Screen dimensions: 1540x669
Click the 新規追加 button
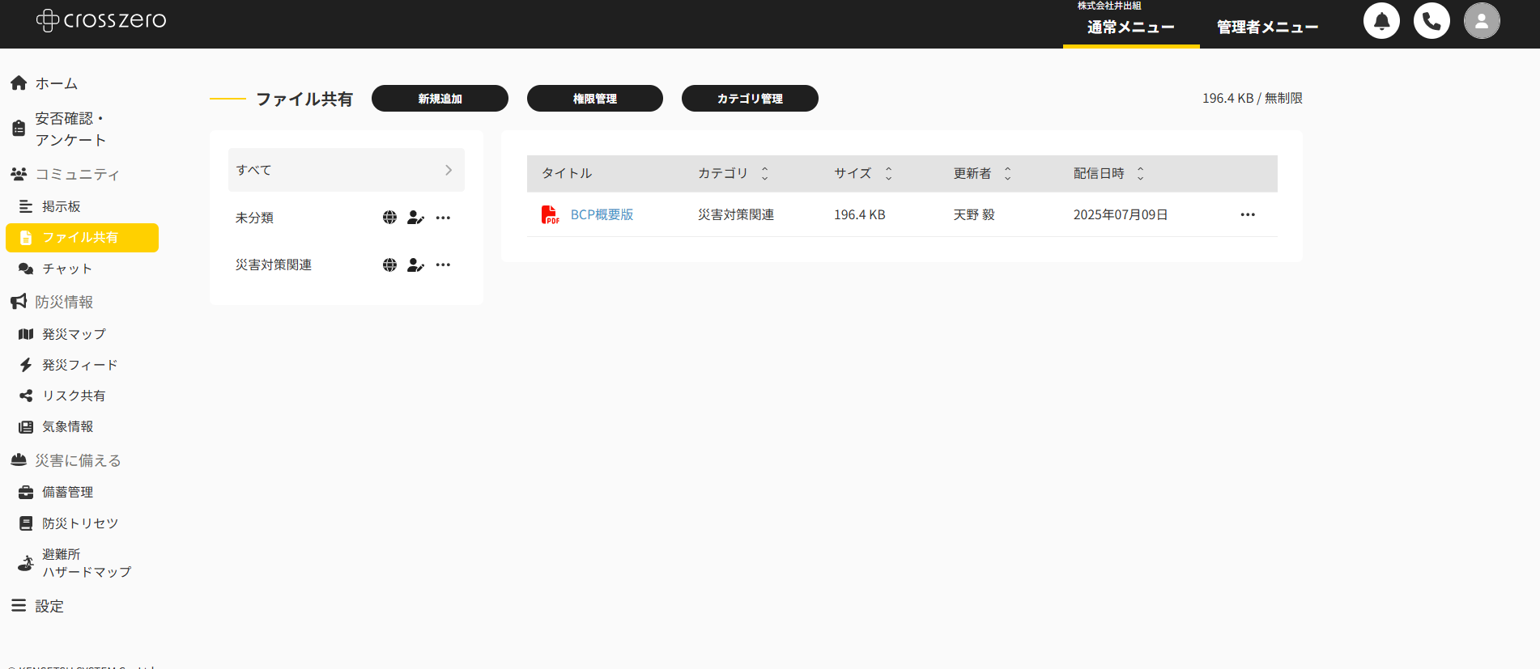(440, 99)
